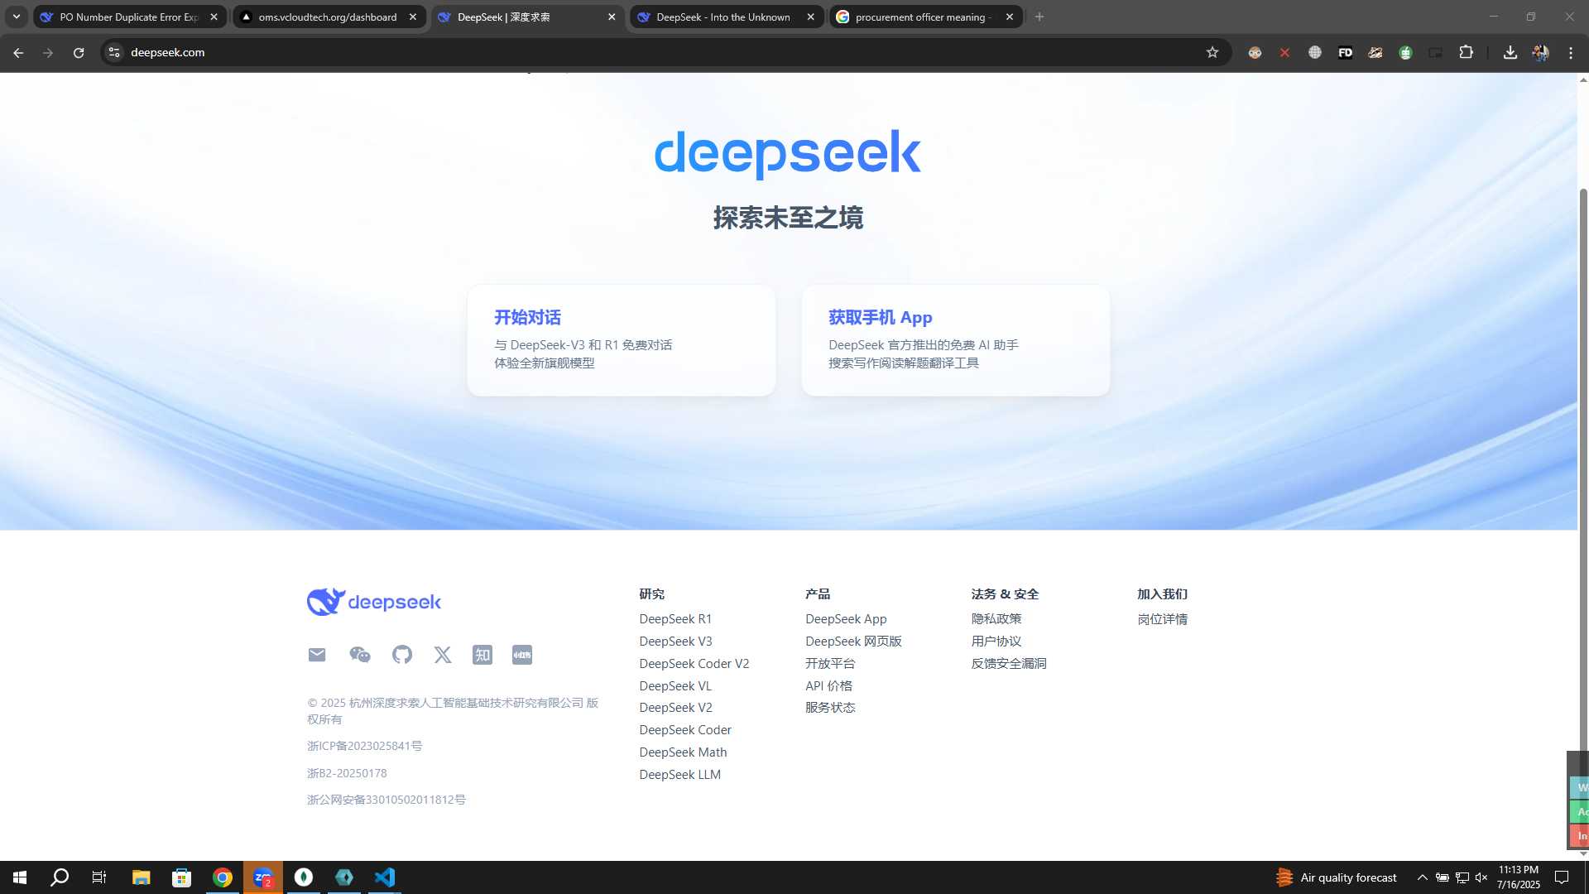Open DeepSeek R1 research link
The image size is (1589, 894).
(675, 619)
